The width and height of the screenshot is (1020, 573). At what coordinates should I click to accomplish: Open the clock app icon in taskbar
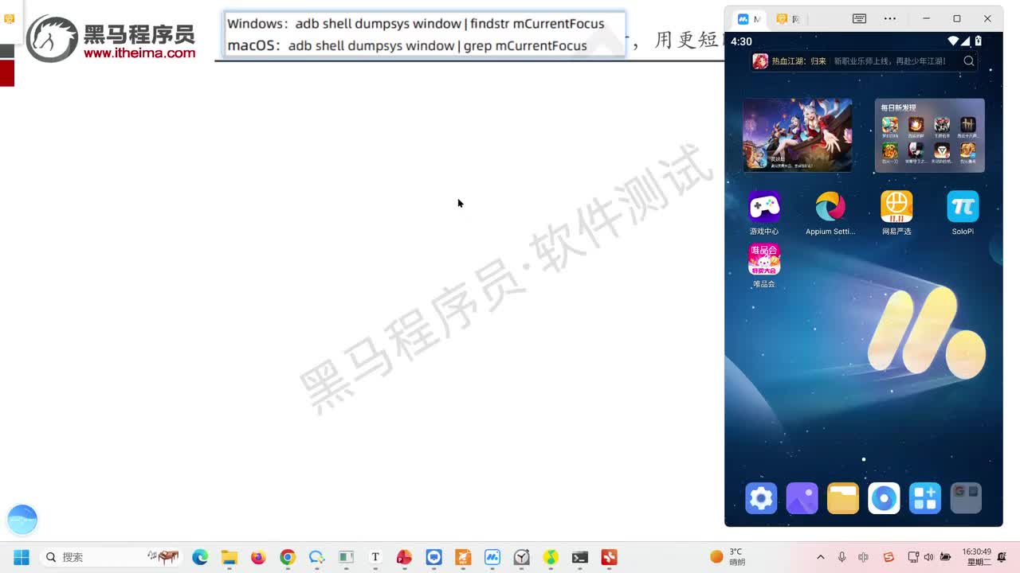coord(521,557)
